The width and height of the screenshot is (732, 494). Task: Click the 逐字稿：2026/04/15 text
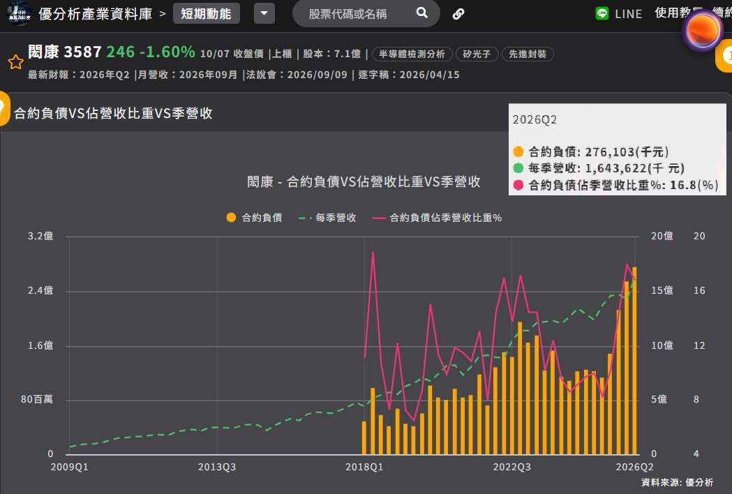(408, 75)
